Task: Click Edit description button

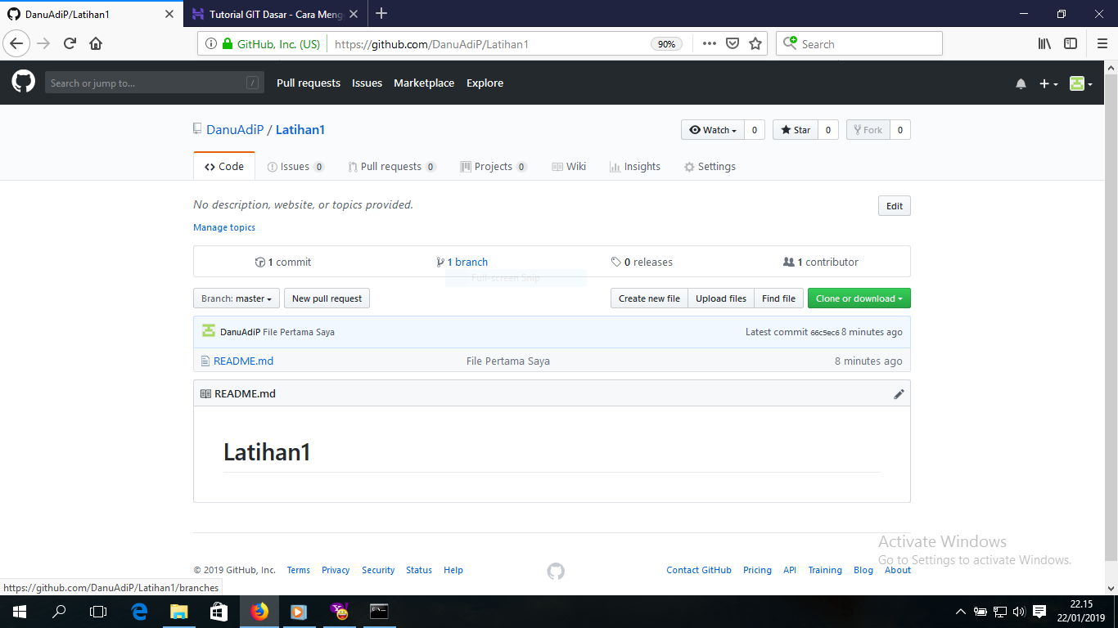Action: pos(895,206)
